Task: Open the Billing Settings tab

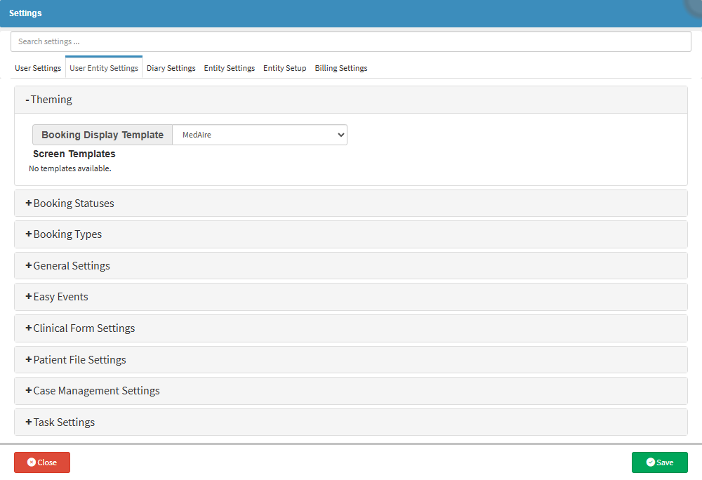Action: [x=340, y=68]
